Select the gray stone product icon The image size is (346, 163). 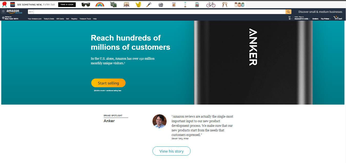coord(161,5)
